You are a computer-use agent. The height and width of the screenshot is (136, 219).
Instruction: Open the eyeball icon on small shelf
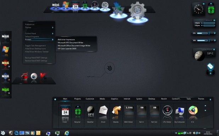pos(34,76)
